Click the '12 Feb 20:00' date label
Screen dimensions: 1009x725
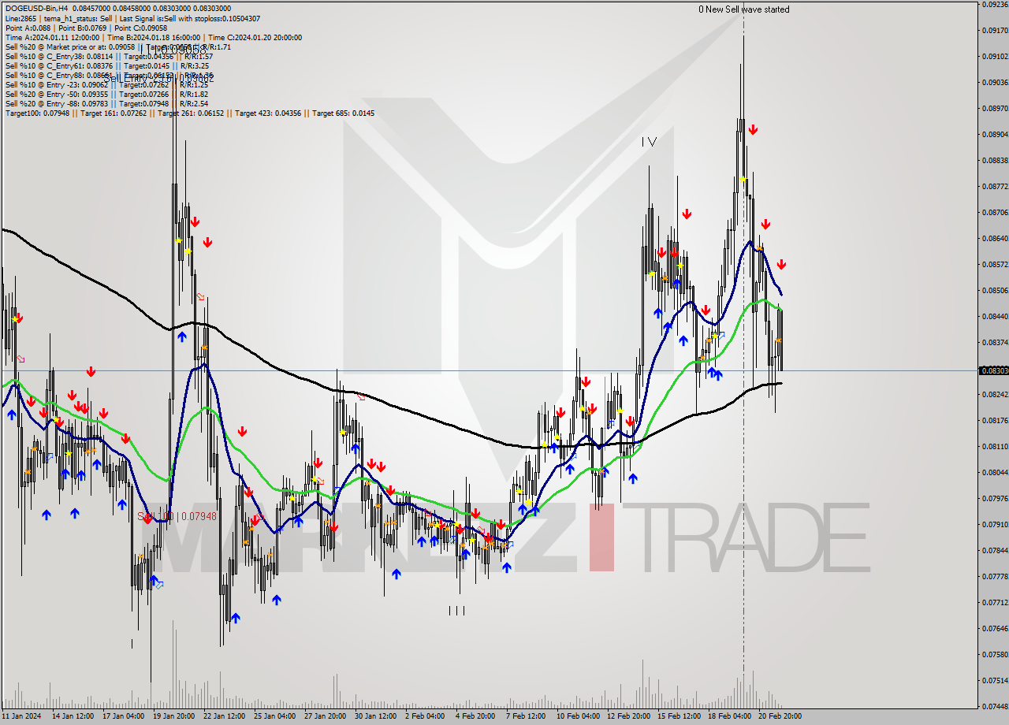click(627, 716)
